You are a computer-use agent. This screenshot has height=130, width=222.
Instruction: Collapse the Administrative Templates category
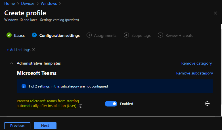(x=12, y=63)
